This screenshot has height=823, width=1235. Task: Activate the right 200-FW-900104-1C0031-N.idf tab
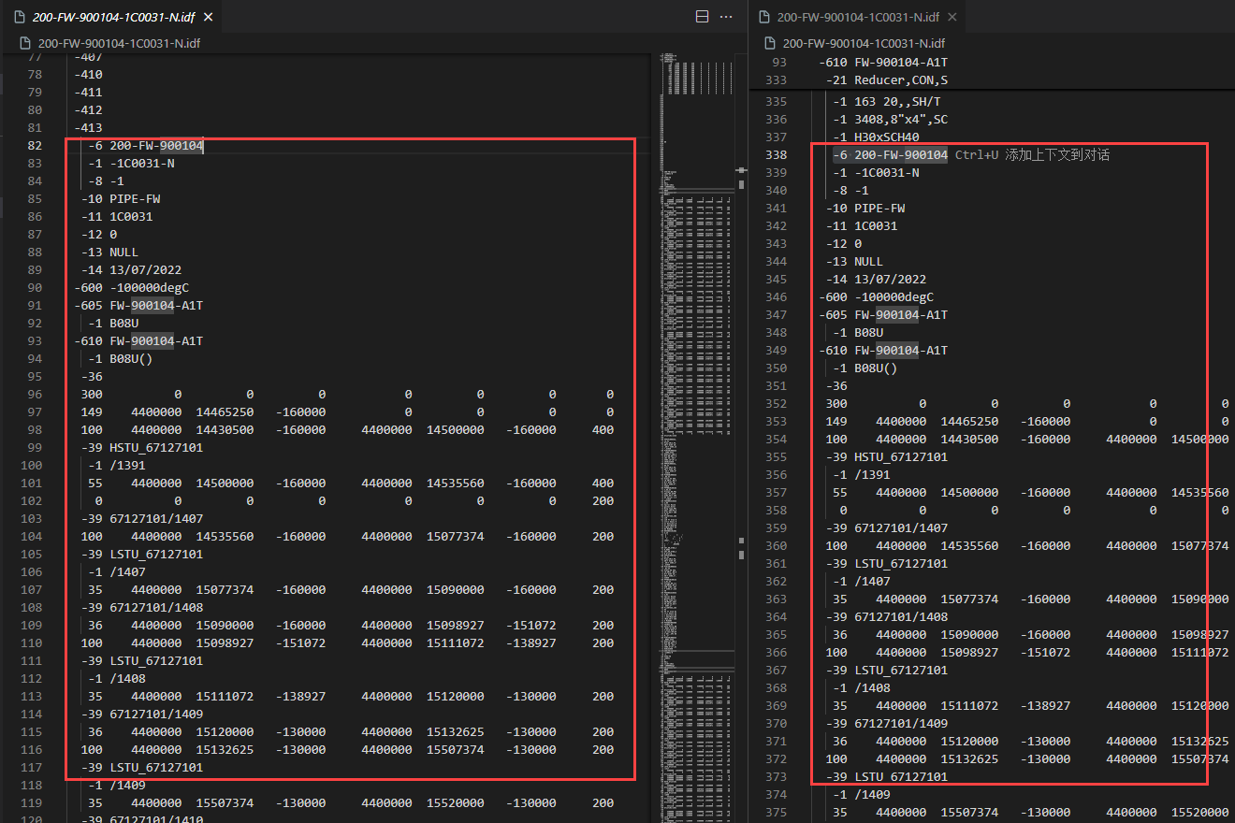tap(858, 17)
